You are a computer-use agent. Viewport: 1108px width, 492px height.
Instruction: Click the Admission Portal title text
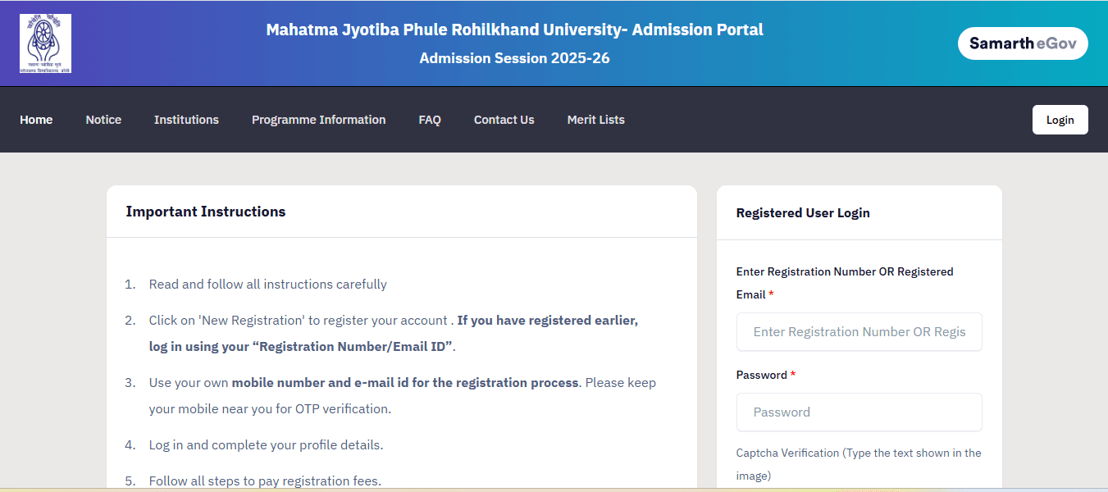[514, 30]
